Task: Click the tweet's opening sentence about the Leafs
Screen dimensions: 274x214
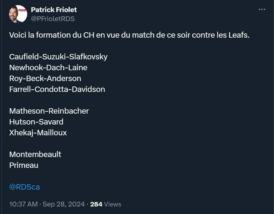Action: pyautogui.click(x=129, y=35)
